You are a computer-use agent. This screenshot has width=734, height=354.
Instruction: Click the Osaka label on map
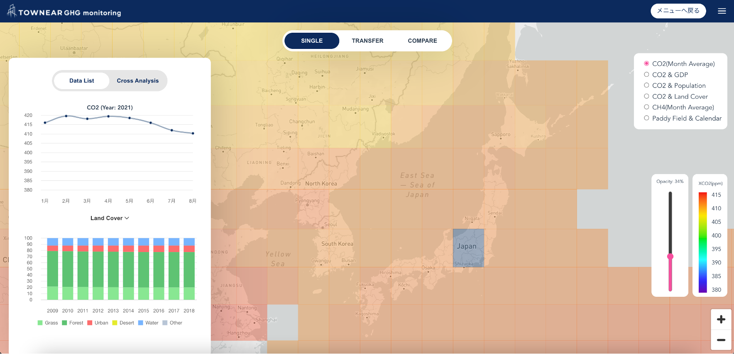point(428,268)
